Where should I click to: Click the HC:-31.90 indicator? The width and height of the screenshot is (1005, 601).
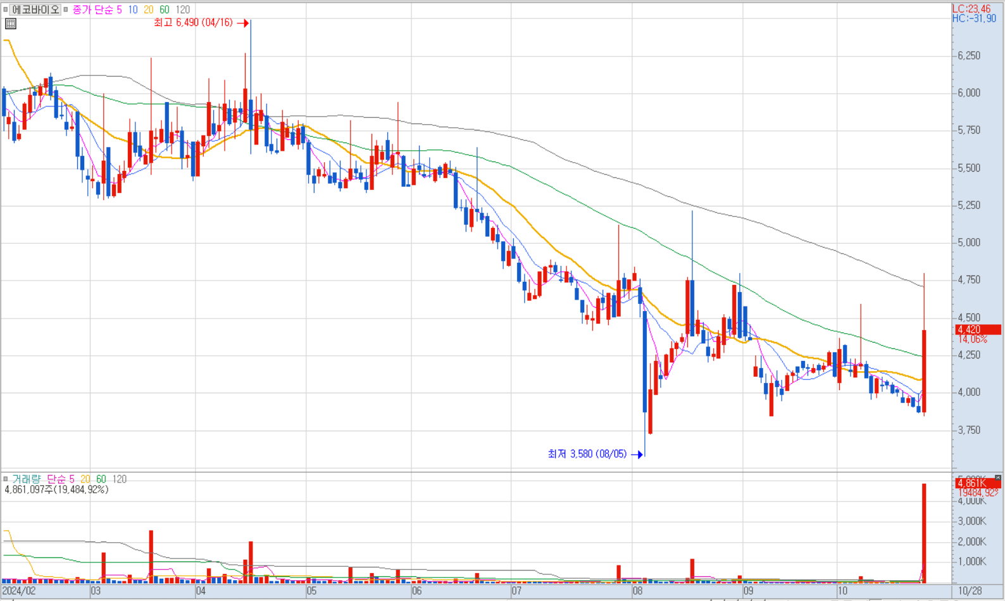click(974, 18)
